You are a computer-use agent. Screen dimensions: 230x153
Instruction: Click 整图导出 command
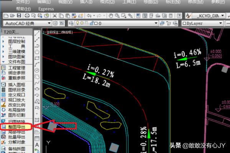click(x=16, y=127)
